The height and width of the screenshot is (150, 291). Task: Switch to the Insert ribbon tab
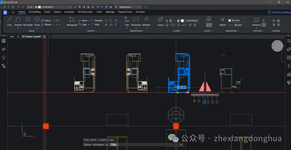[x=47, y=12]
